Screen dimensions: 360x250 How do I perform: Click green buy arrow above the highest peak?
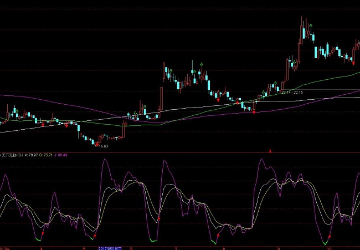click(x=311, y=25)
